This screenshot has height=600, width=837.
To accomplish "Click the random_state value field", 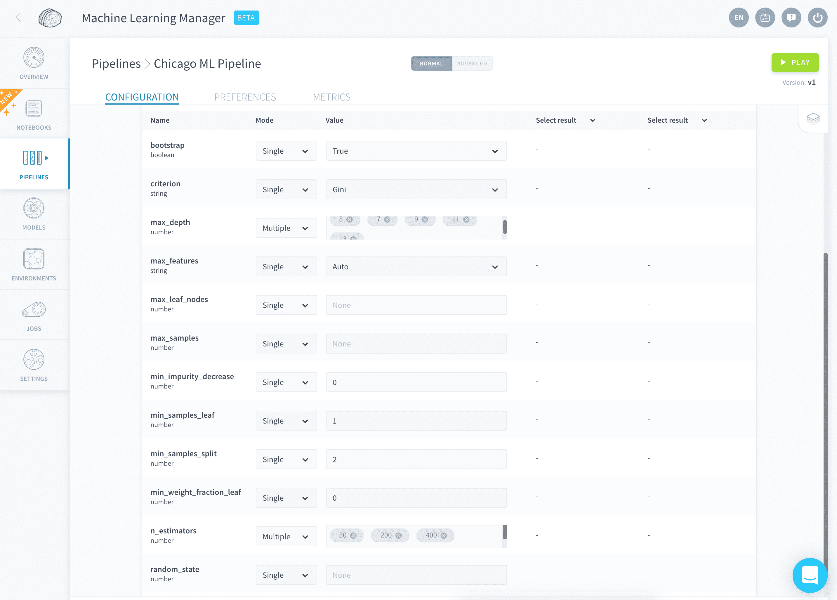I will [x=416, y=575].
